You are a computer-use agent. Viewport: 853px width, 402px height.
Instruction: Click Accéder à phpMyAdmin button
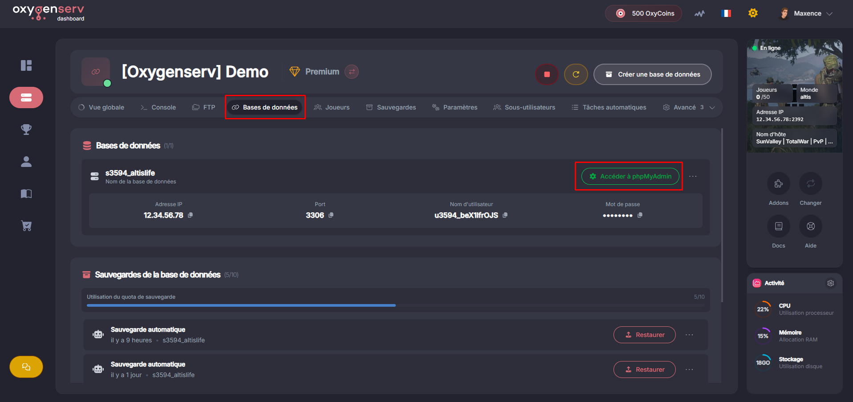[630, 176]
